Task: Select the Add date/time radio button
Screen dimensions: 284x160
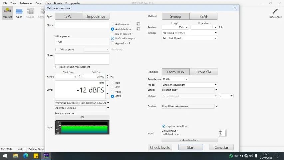Action: coord(113,29)
